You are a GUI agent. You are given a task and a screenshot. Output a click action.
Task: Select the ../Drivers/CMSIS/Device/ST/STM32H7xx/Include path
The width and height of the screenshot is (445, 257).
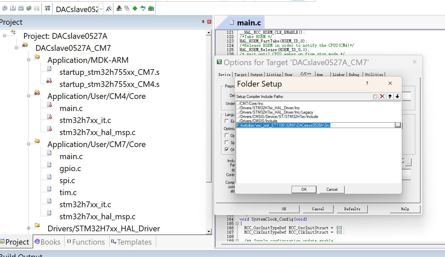(x=277, y=117)
